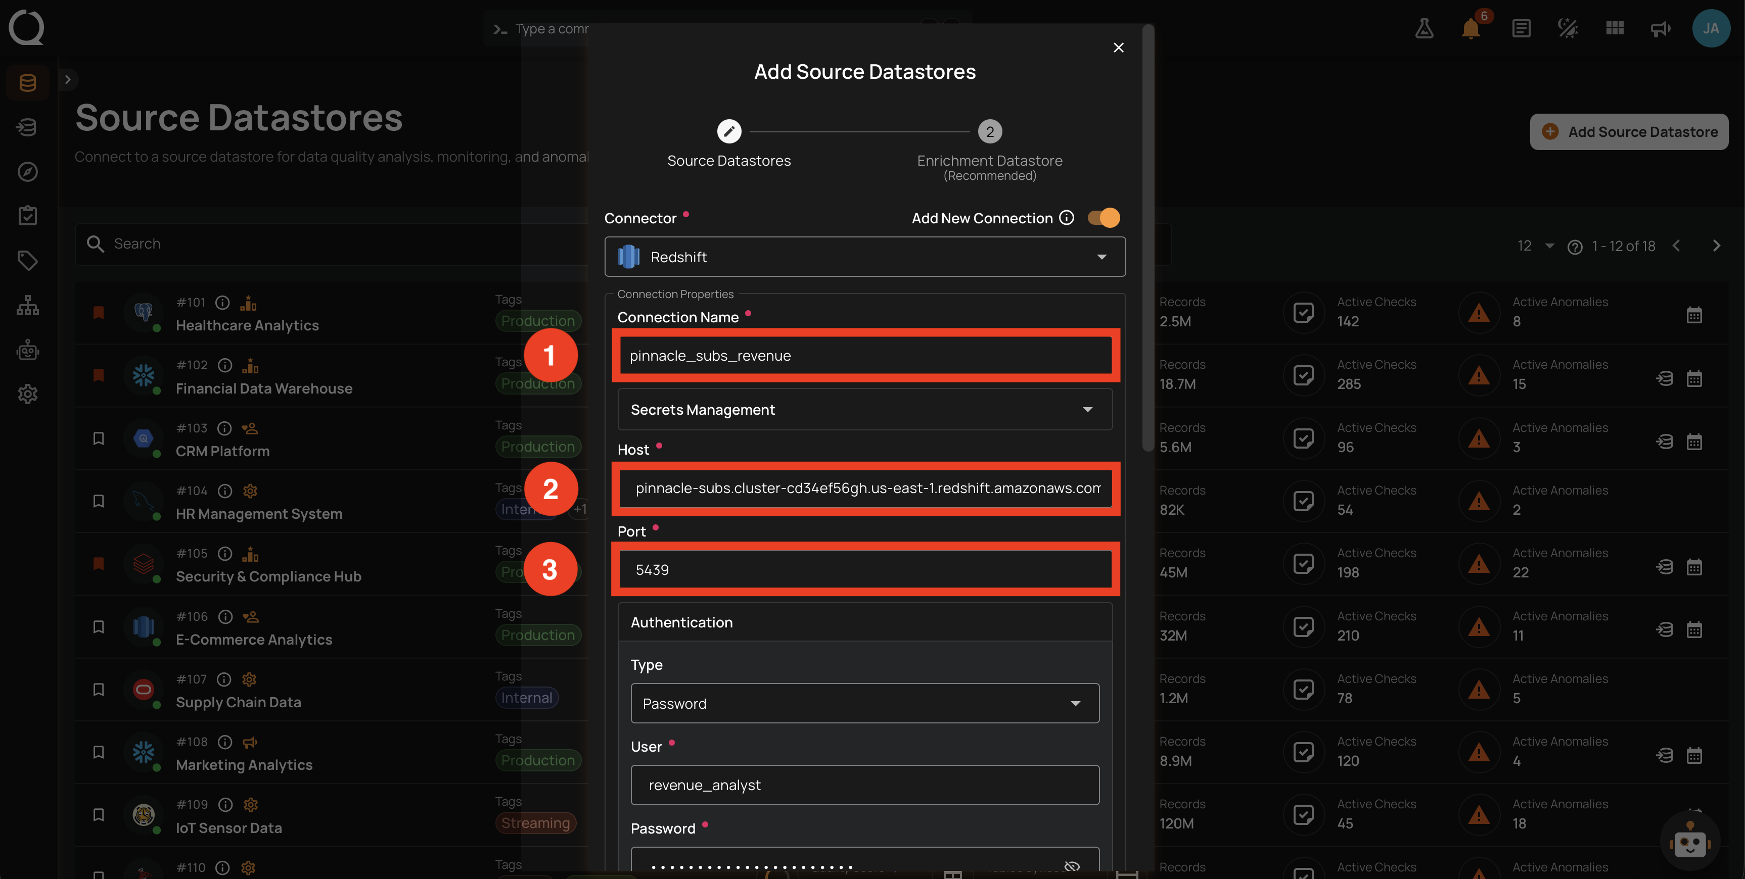Expand the left sidebar with chevron
The height and width of the screenshot is (879, 1745).
coord(67,79)
